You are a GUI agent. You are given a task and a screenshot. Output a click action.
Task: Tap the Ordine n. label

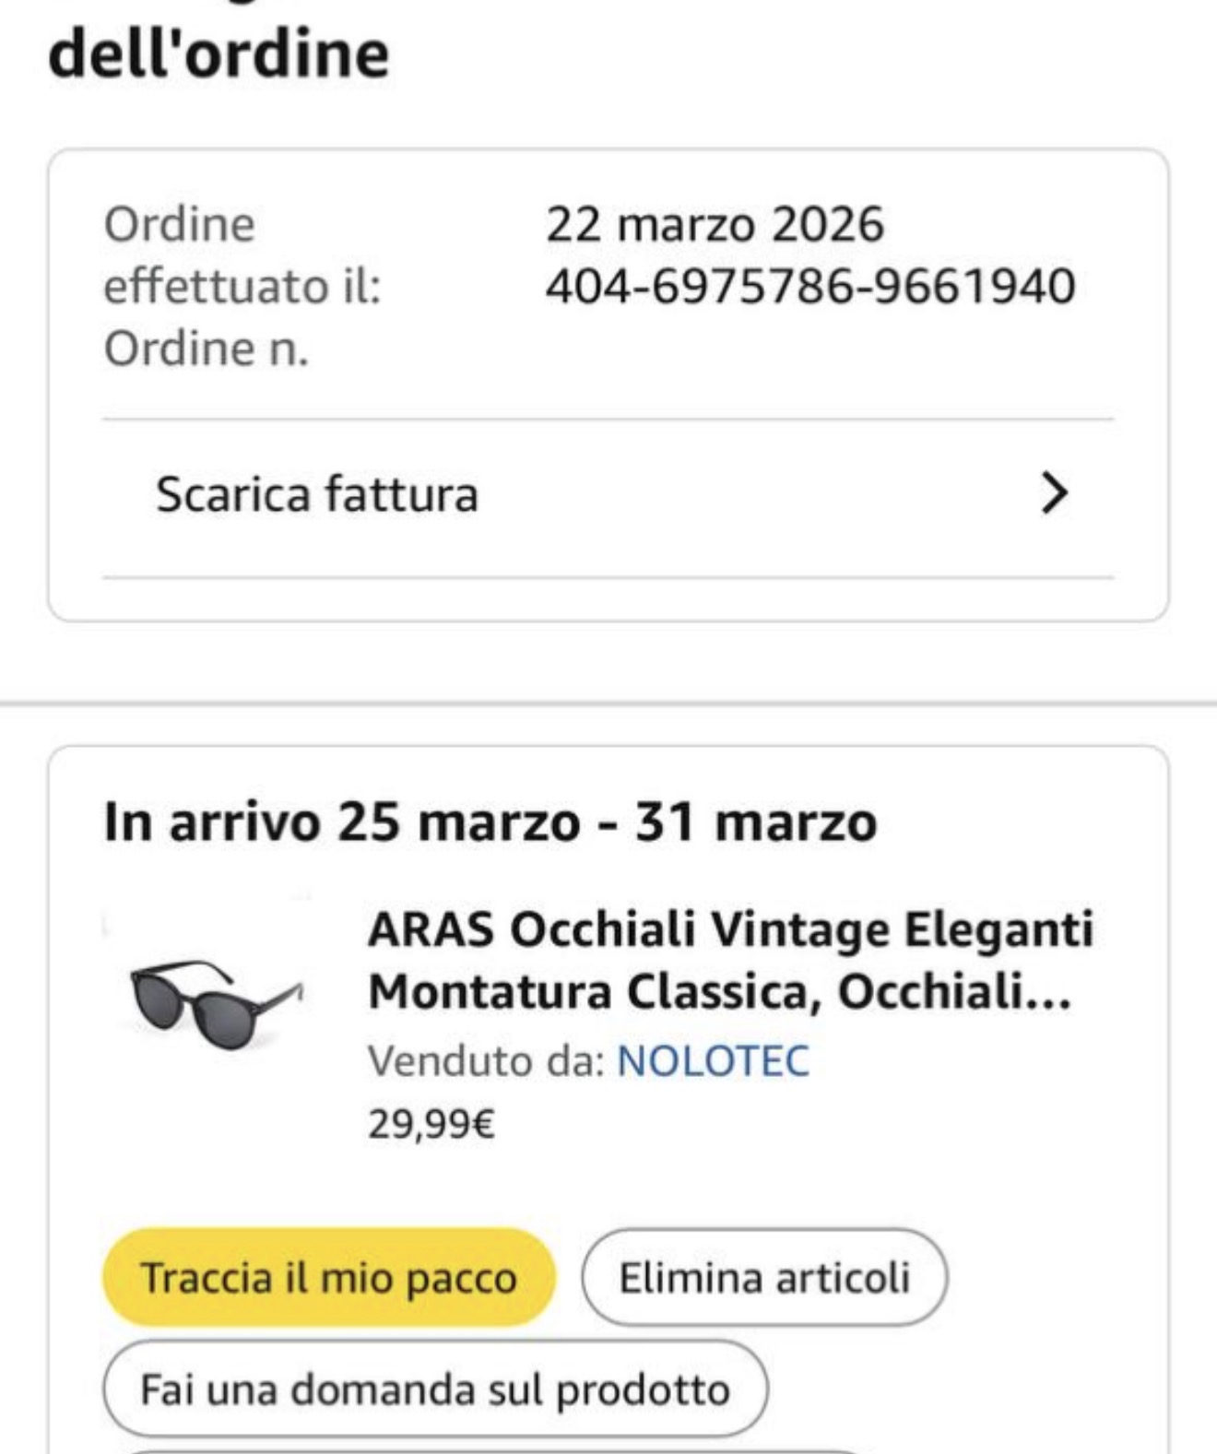click(x=206, y=349)
